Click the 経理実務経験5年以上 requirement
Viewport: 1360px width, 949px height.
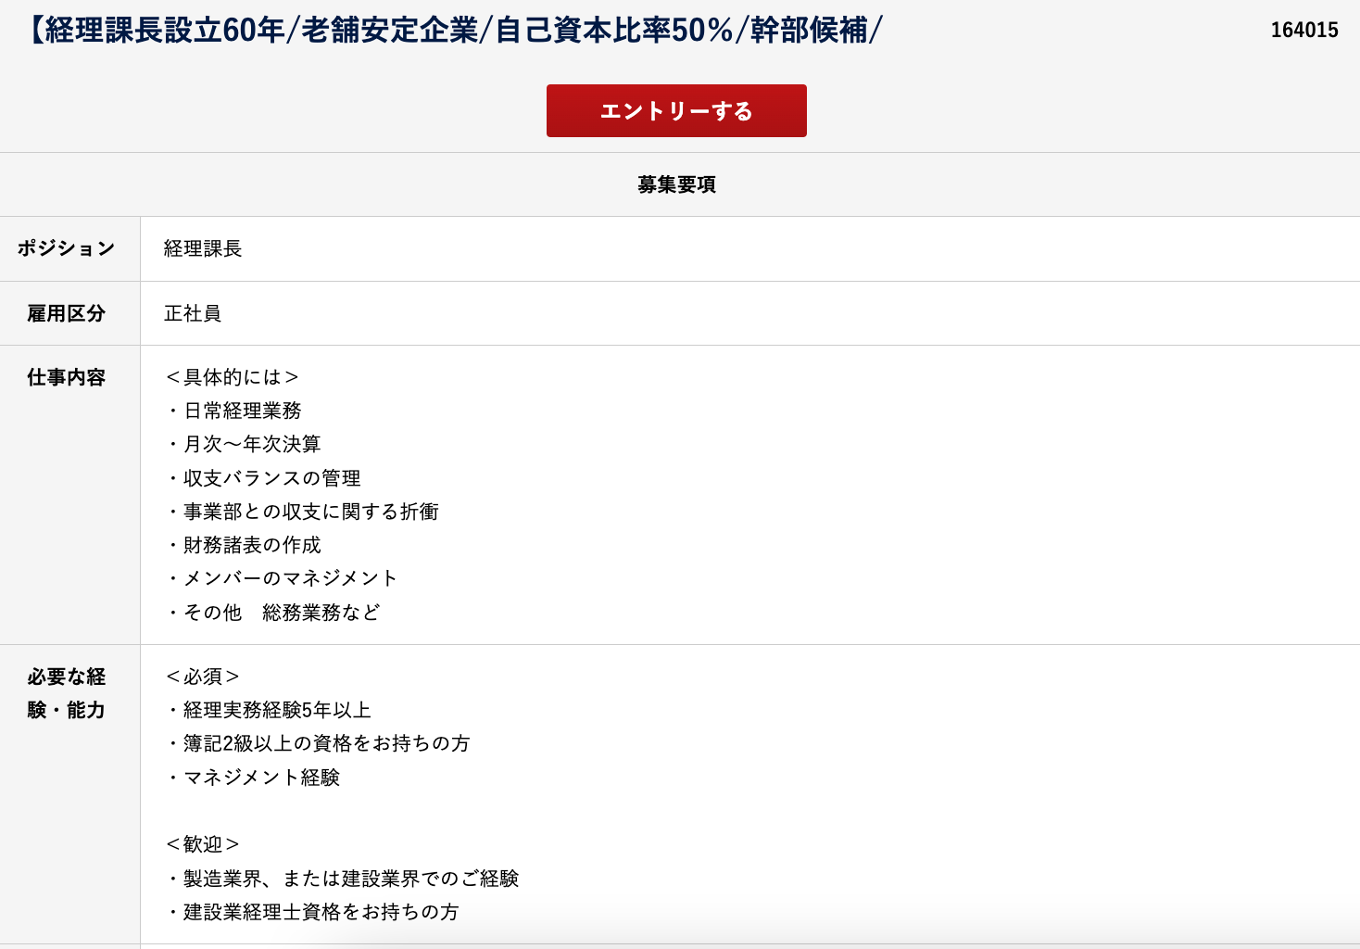click(277, 710)
